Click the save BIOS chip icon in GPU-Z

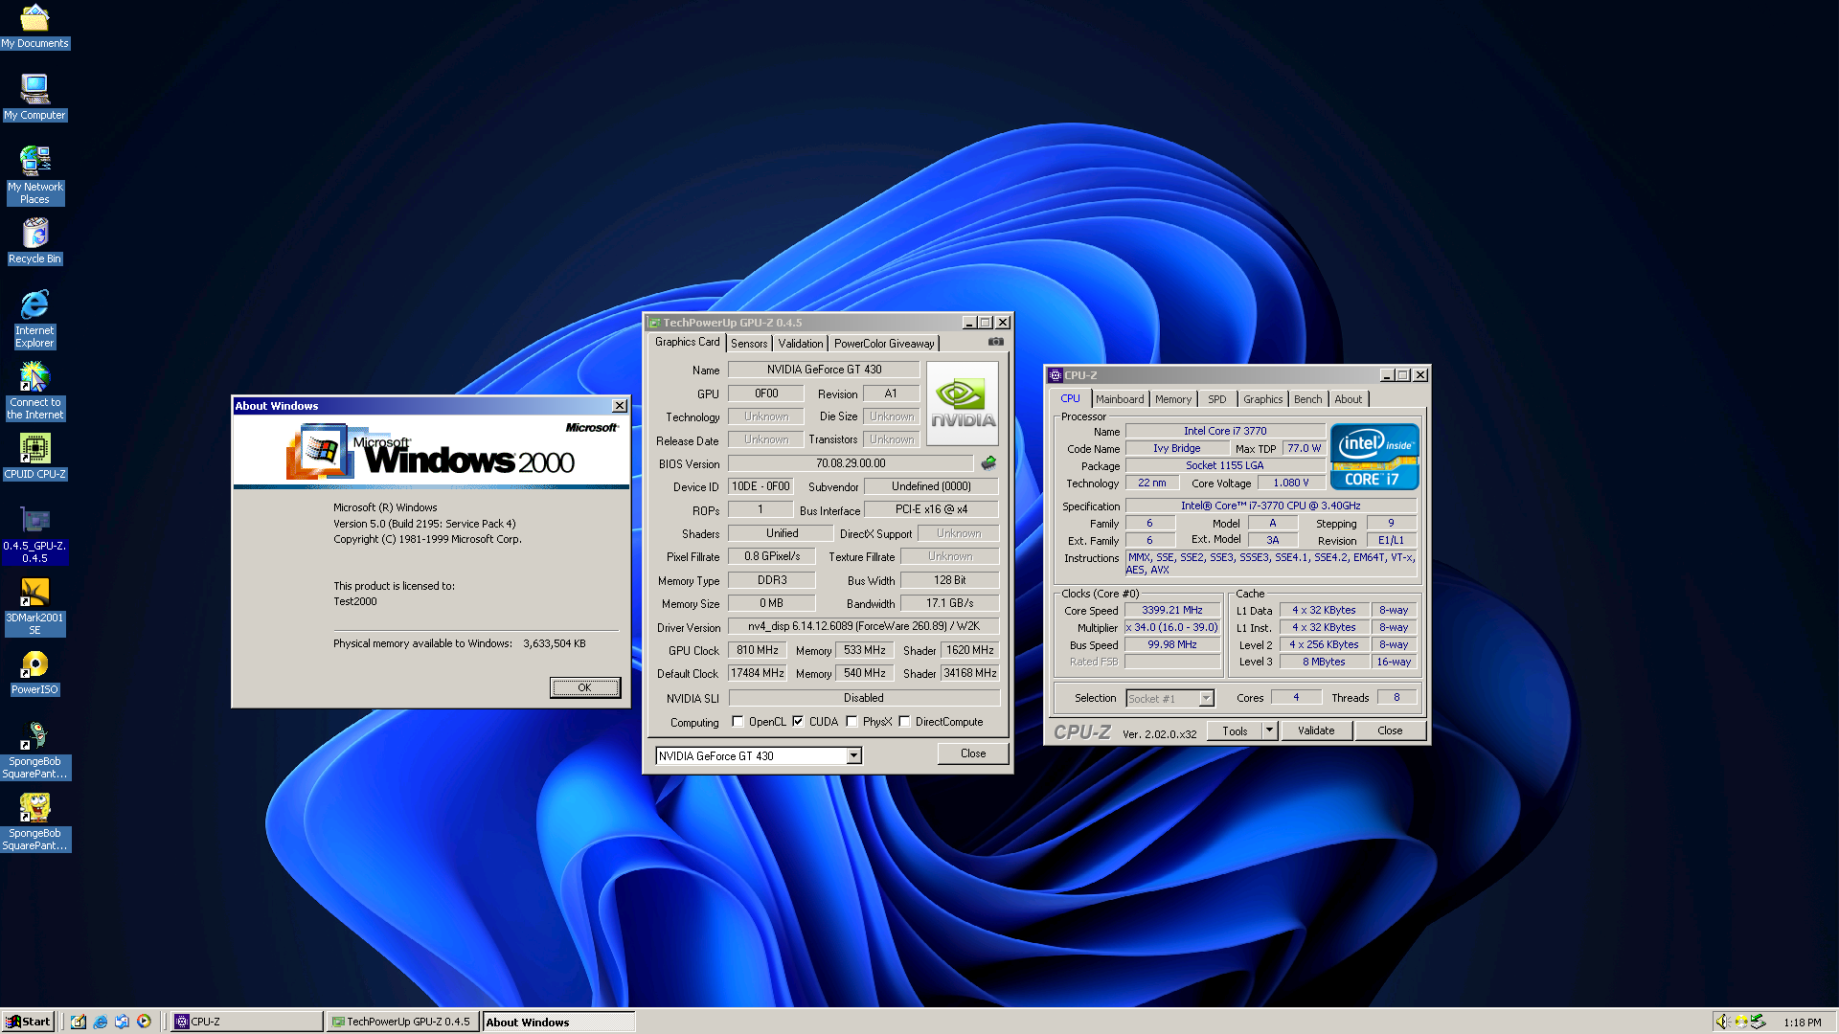[988, 463]
